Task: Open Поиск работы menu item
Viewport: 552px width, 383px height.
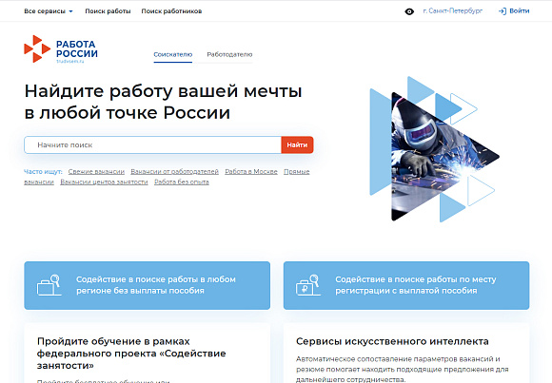Action: (x=108, y=11)
